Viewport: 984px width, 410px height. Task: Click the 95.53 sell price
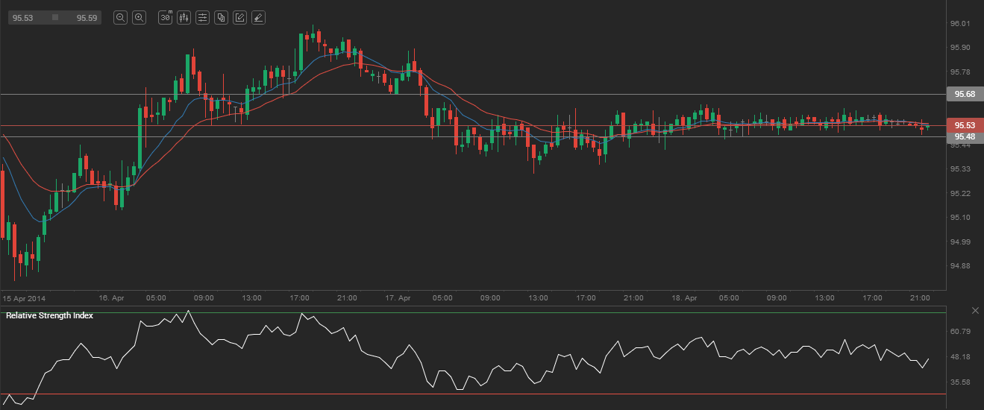tap(22, 17)
